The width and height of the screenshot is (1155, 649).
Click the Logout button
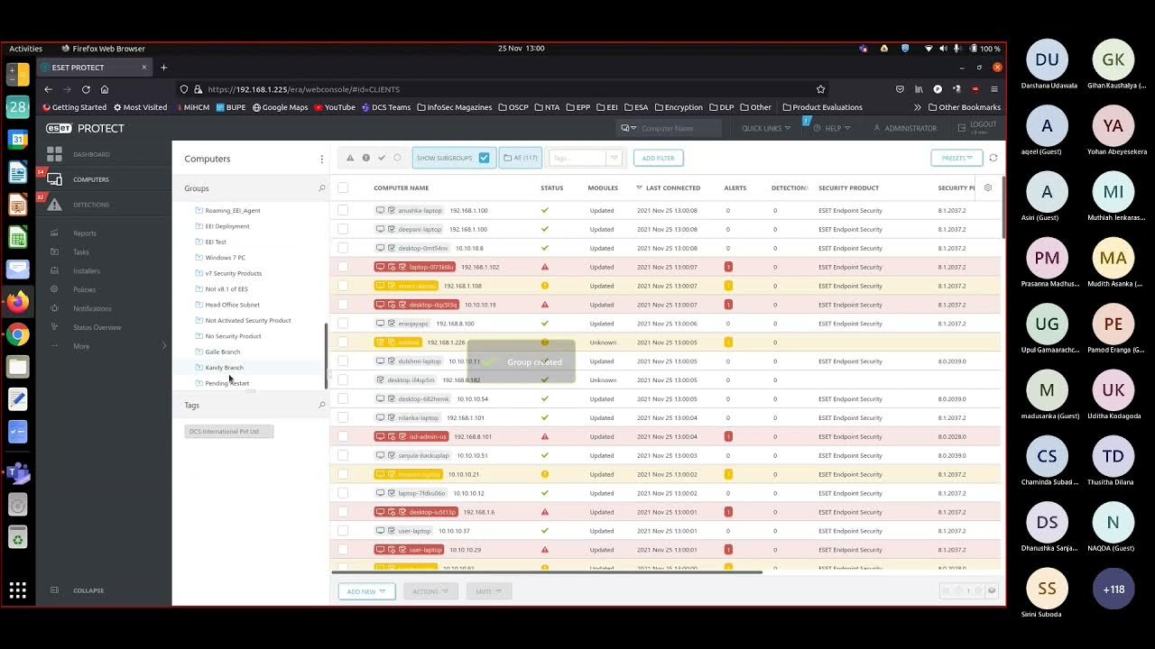(x=979, y=127)
